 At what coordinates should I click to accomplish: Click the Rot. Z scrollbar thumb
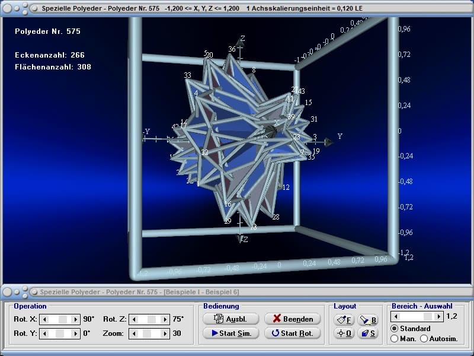coord(152,319)
